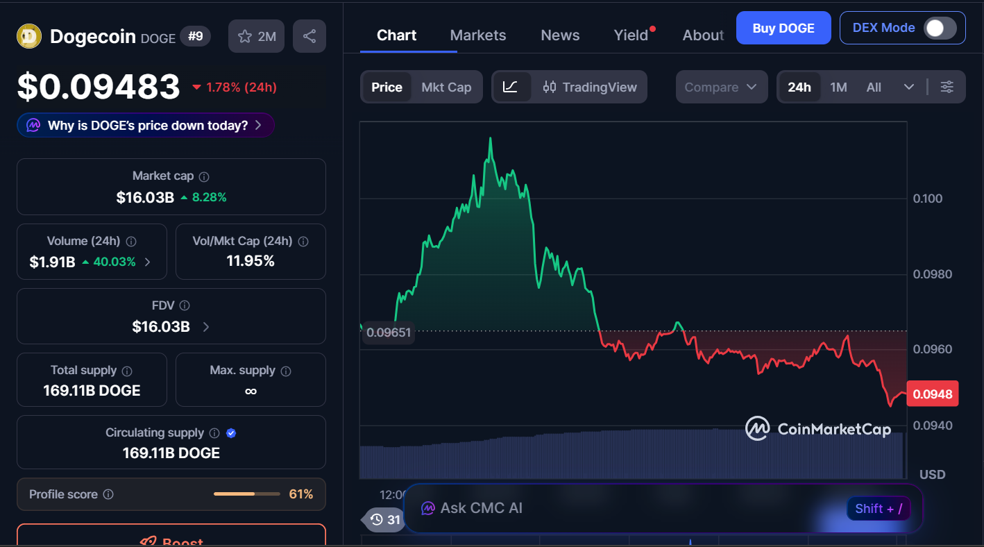Click the Buy DOGE button
This screenshot has width=984, height=547.
783,28
